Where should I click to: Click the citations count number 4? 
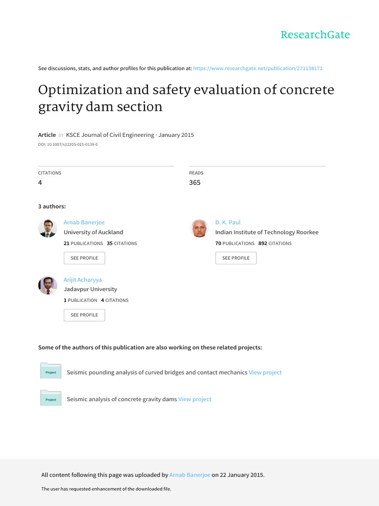(x=40, y=182)
